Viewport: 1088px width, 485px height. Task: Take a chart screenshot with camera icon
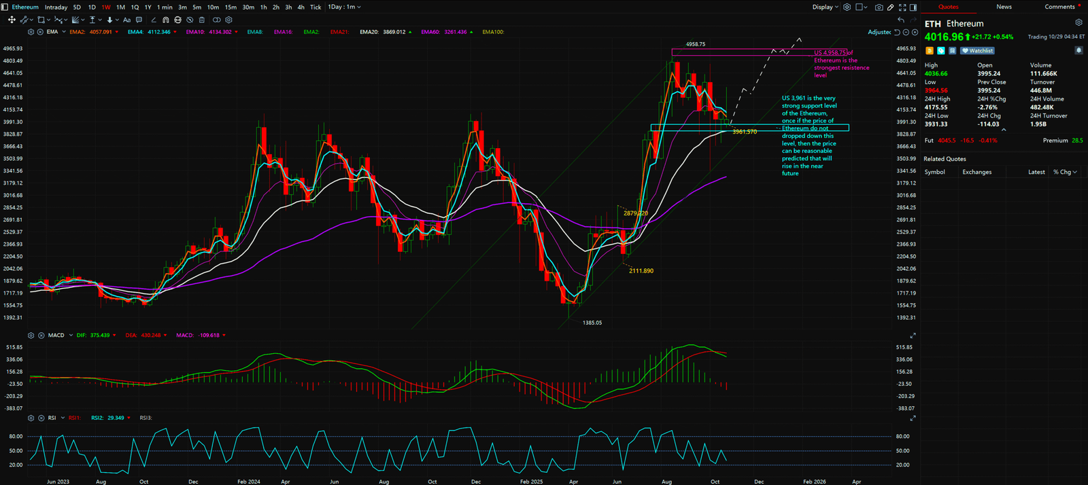click(879, 7)
